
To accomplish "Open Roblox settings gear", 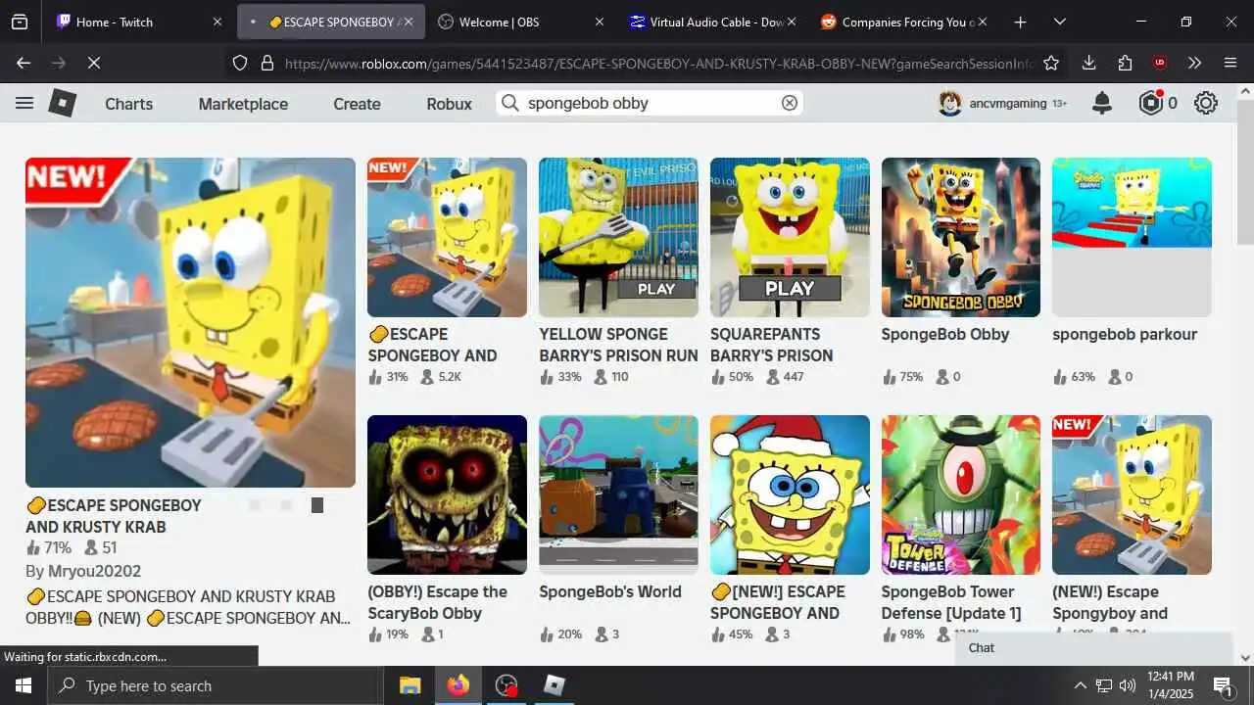I will click(1206, 103).
